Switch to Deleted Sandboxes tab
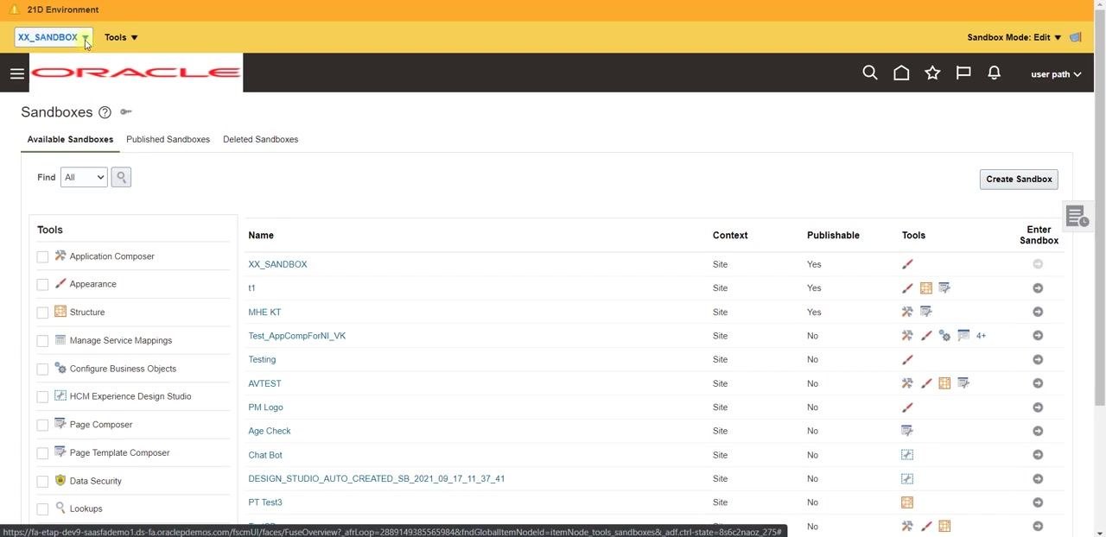 pyautogui.click(x=260, y=139)
